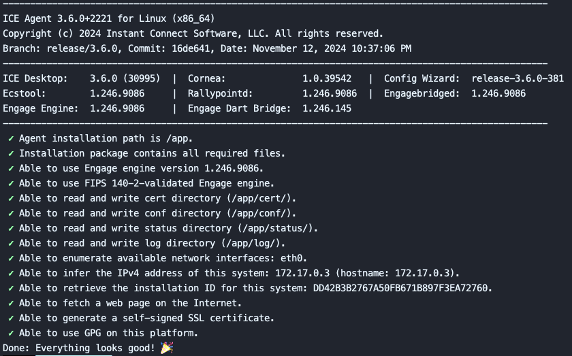Click installation ID DD42B3B2767A50FB671B897F3EA72760
This screenshot has width=572, height=356.
coord(400,288)
